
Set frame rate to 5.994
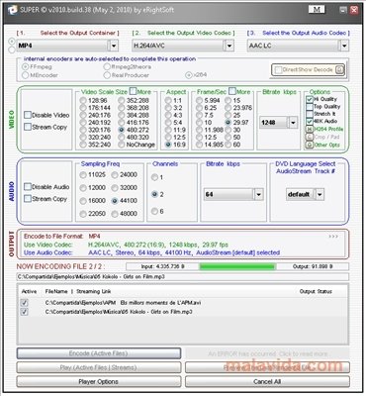(199, 100)
